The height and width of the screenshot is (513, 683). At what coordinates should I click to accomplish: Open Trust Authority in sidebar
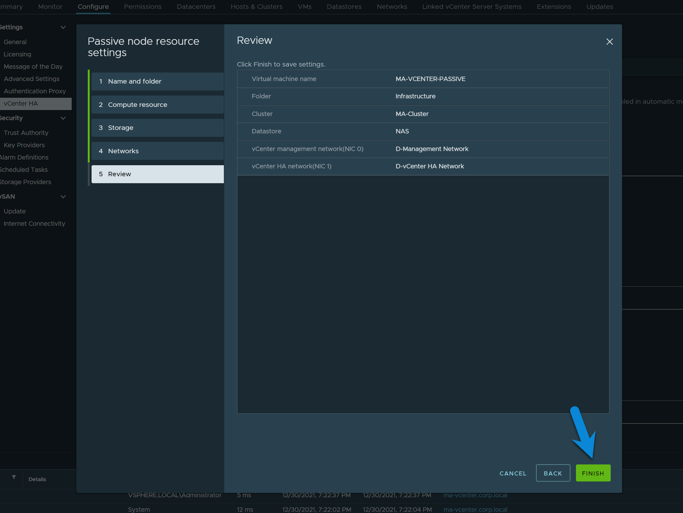(x=26, y=133)
